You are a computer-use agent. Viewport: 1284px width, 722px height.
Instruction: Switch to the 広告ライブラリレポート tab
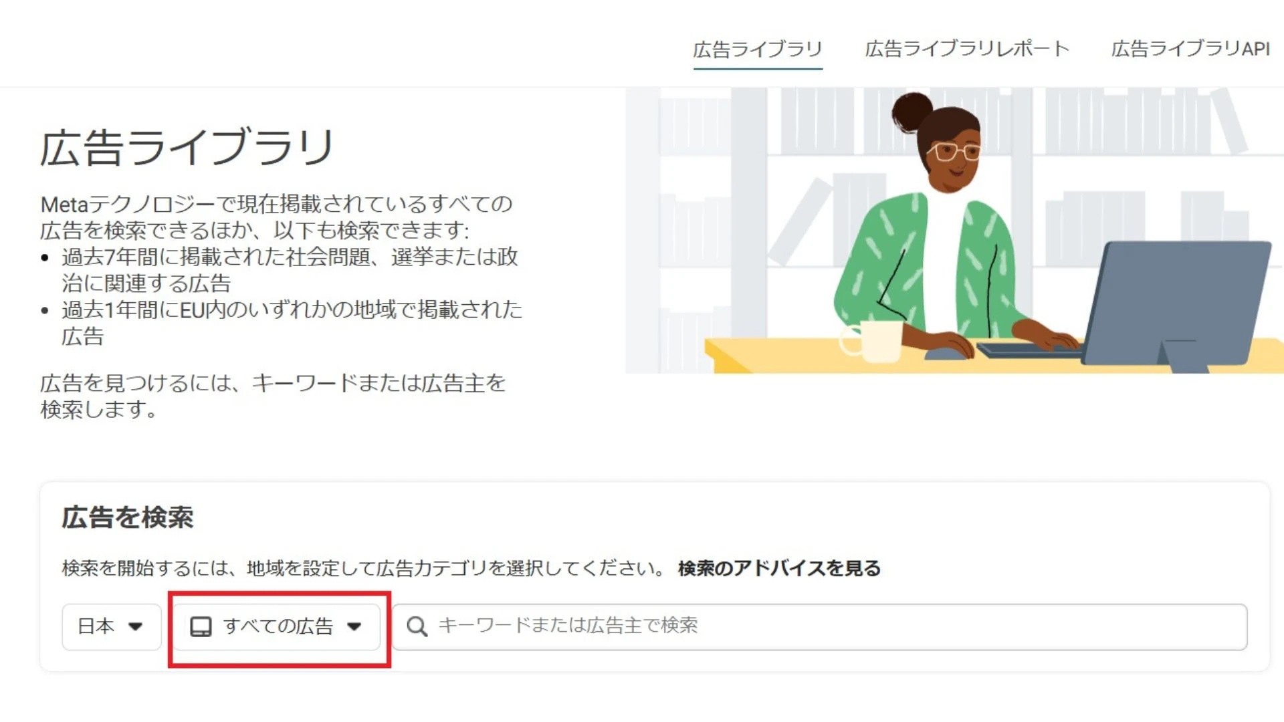(x=966, y=49)
